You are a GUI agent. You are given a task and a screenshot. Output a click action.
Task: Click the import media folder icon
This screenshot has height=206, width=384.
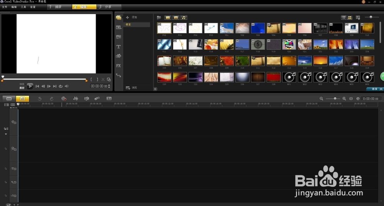[159, 18]
